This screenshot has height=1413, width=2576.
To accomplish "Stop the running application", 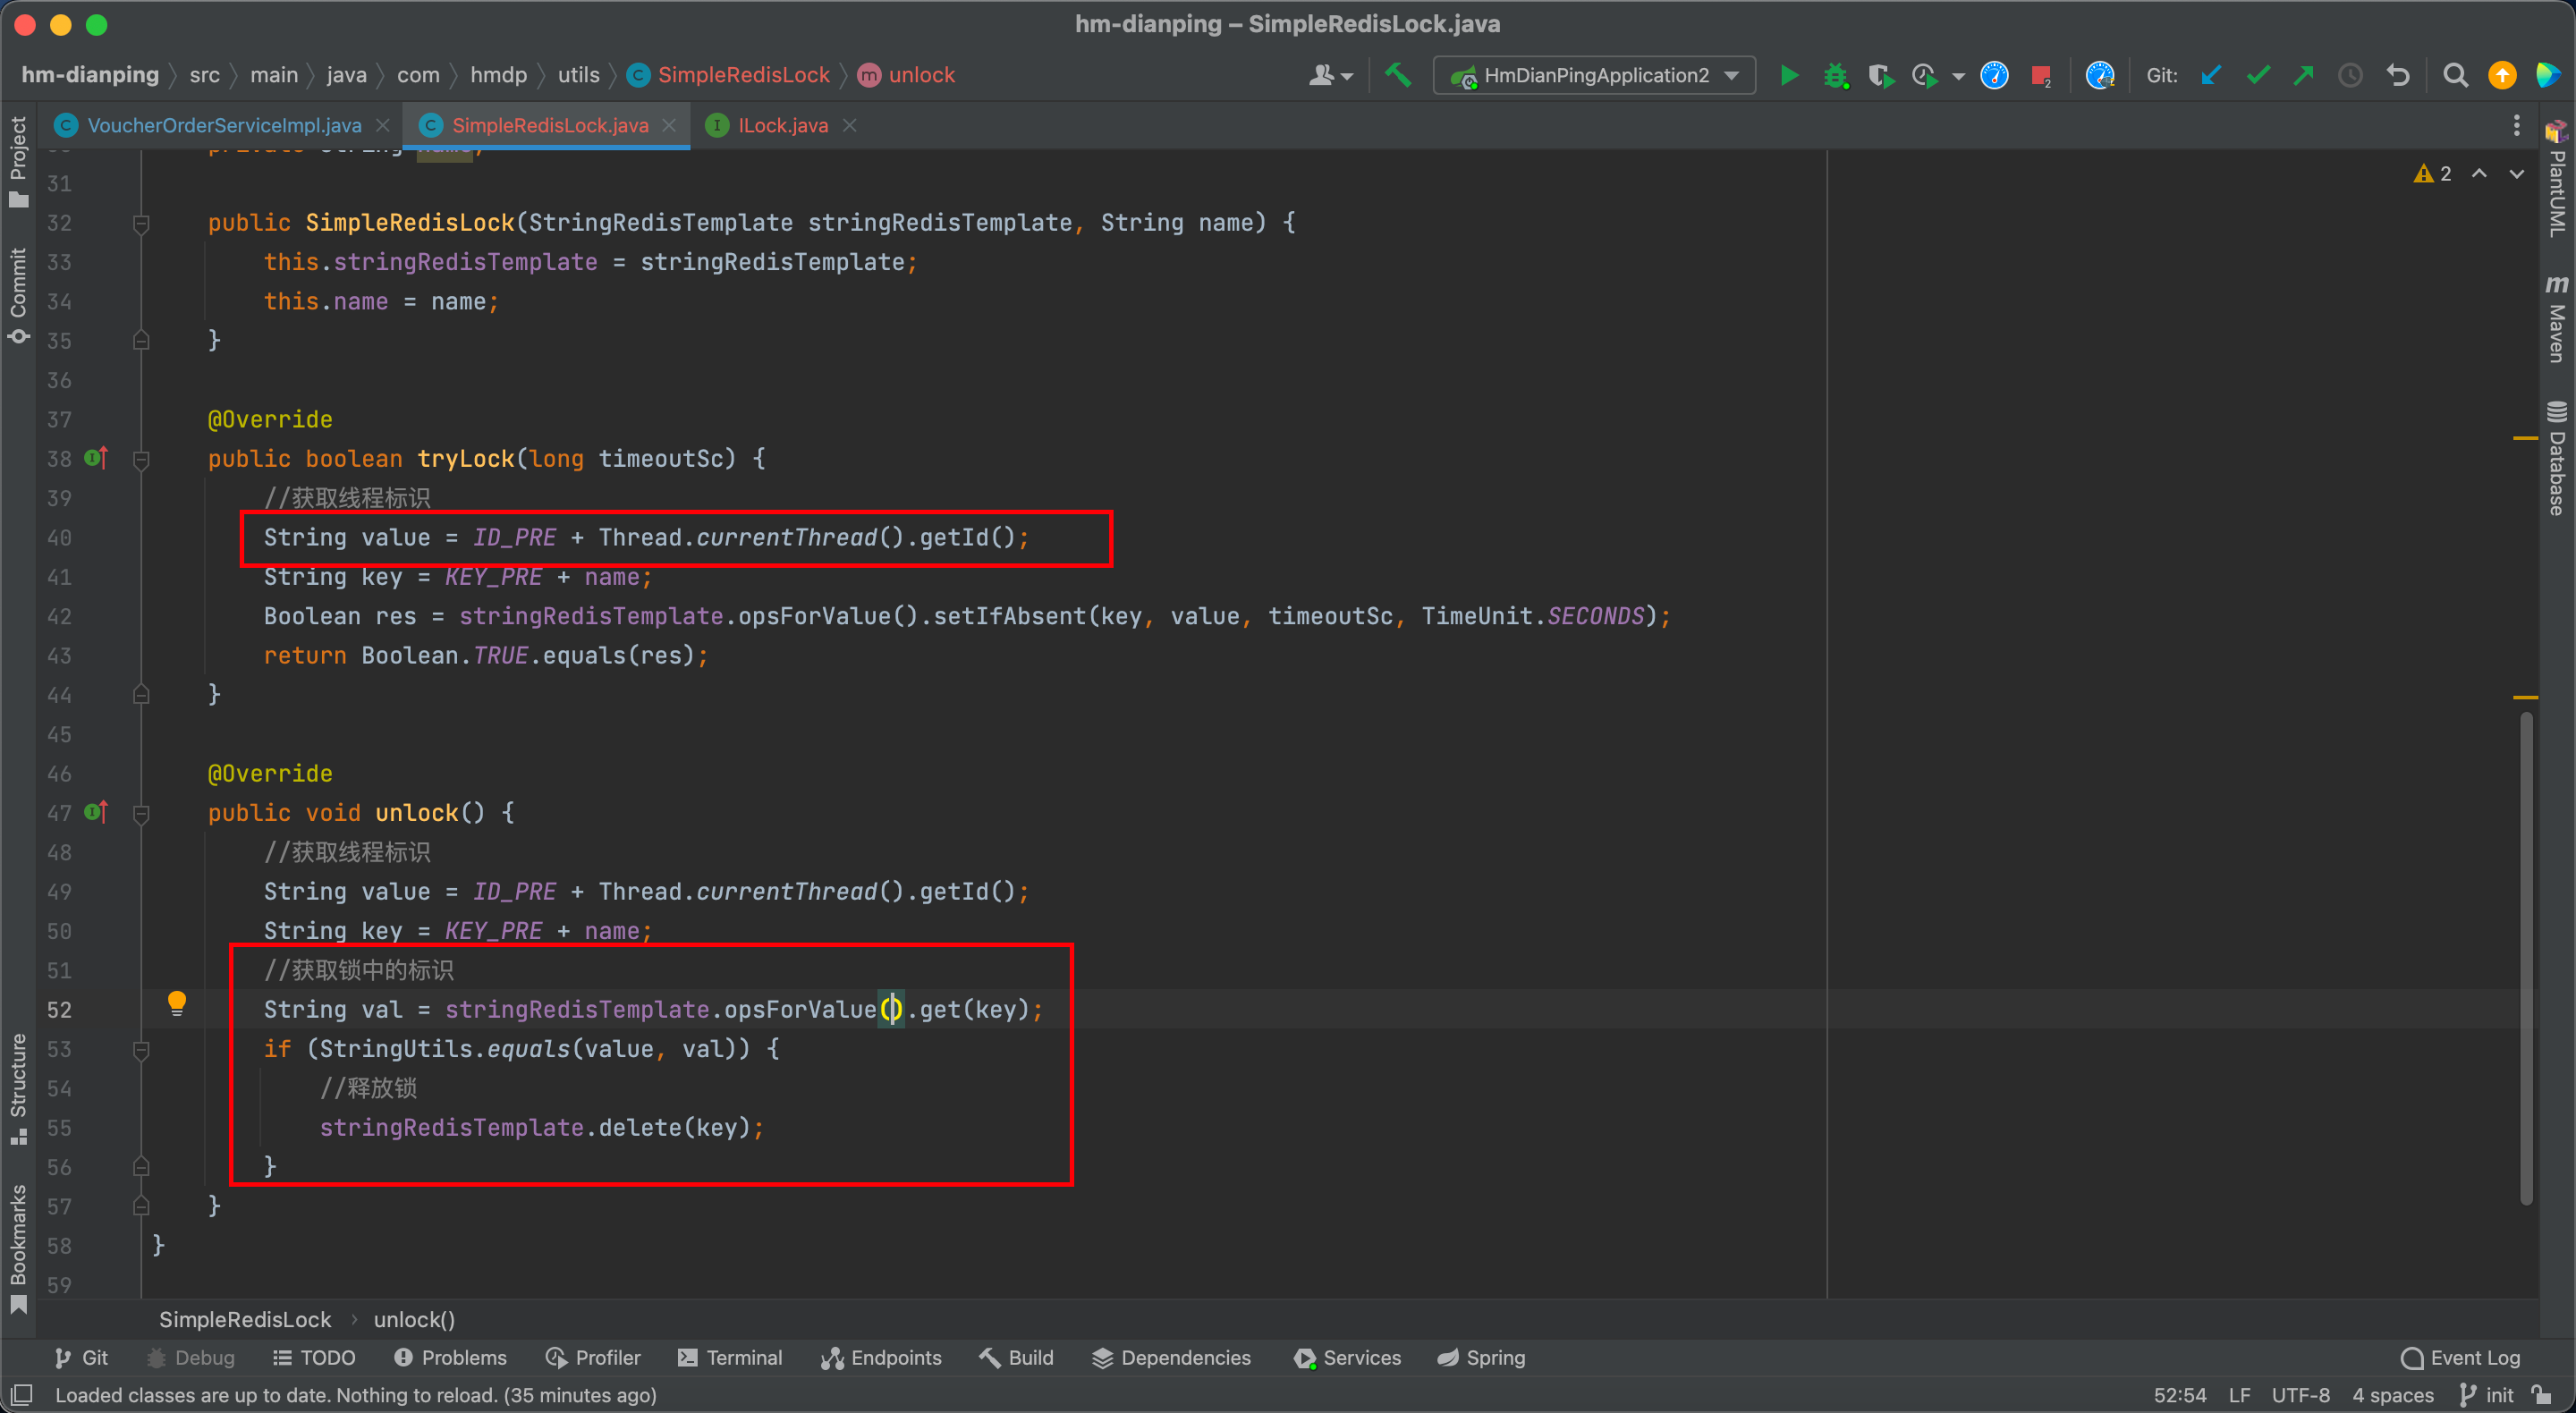I will (2040, 75).
